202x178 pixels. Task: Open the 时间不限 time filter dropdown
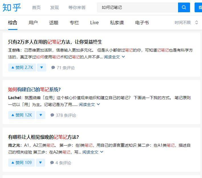[x=186, y=22]
